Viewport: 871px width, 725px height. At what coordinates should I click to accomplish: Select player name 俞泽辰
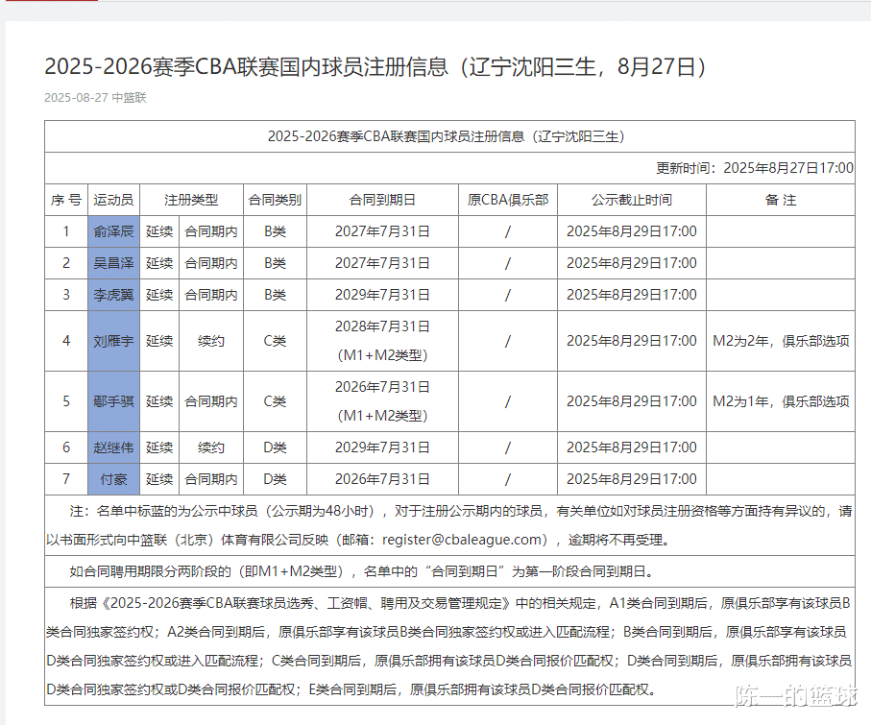coord(113,231)
